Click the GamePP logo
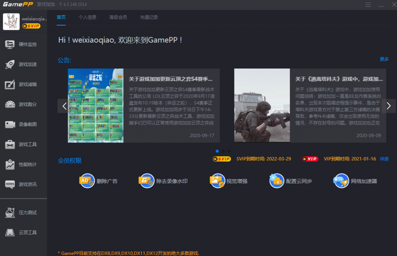Screen dimensions: 397x256 [x=18, y=4]
